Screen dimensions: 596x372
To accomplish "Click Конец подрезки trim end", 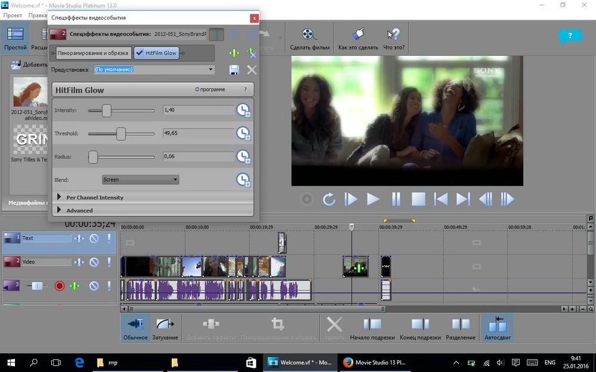I will pyautogui.click(x=420, y=329).
